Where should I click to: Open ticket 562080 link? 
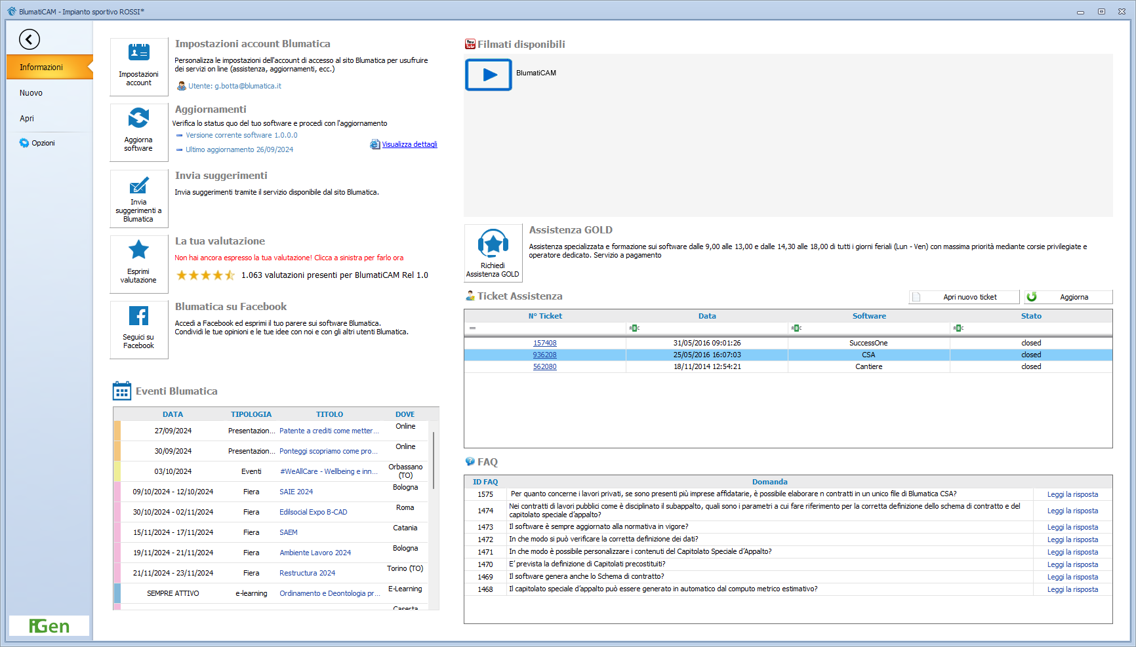click(x=545, y=366)
